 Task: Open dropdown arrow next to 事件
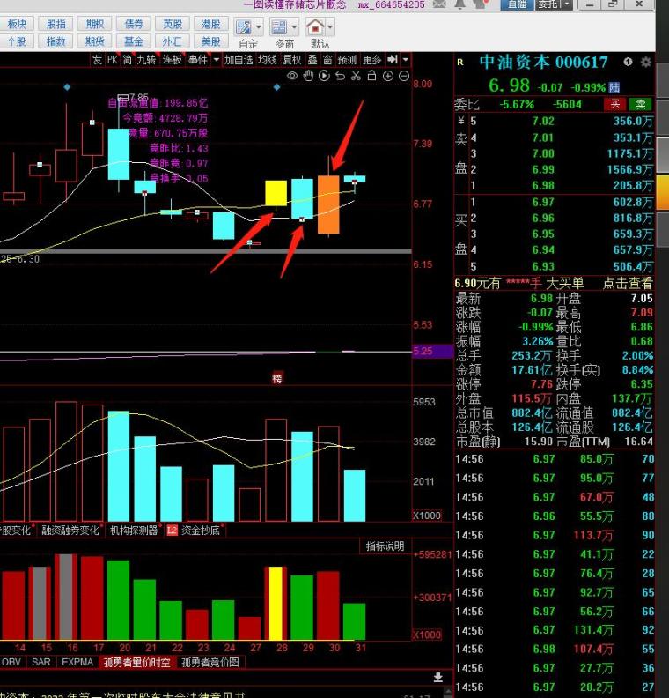click(x=216, y=60)
